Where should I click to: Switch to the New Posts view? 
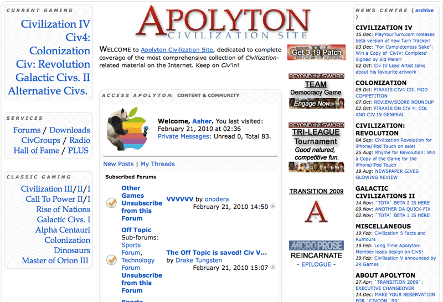pos(119,164)
